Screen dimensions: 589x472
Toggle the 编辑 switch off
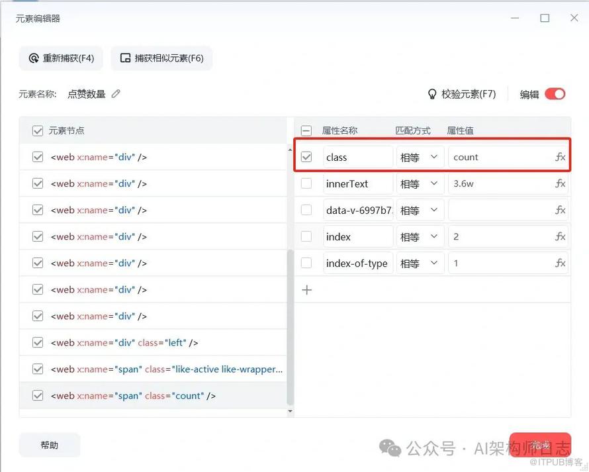pyautogui.click(x=555, y=94)
